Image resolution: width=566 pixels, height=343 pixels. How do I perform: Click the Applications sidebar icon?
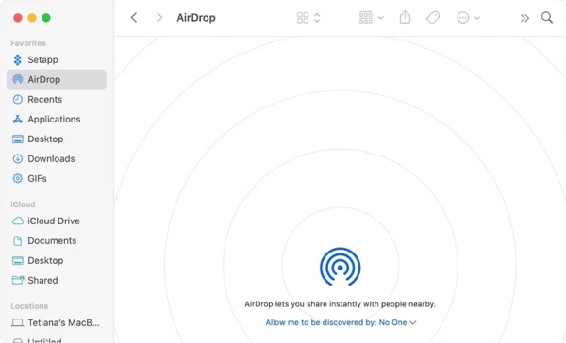coord(17,119)
